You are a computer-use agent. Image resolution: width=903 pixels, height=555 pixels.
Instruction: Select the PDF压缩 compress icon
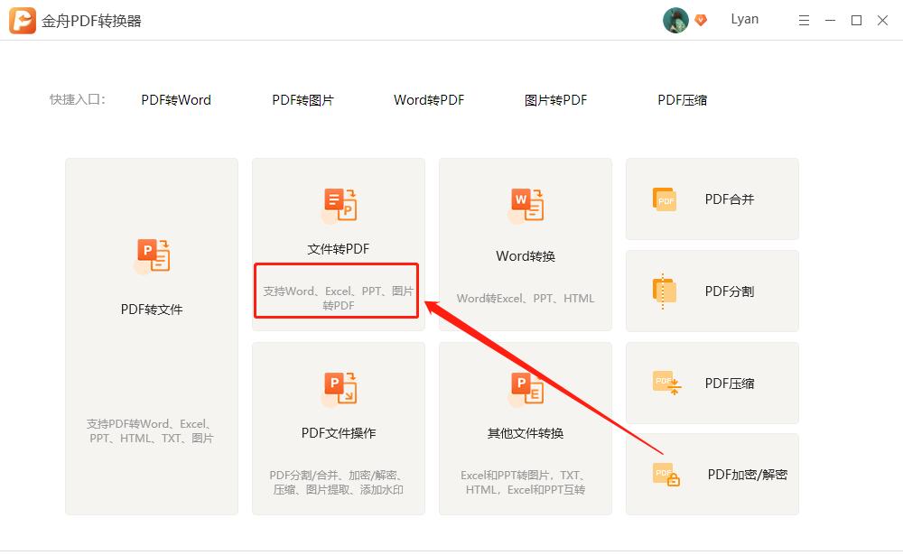665,383
